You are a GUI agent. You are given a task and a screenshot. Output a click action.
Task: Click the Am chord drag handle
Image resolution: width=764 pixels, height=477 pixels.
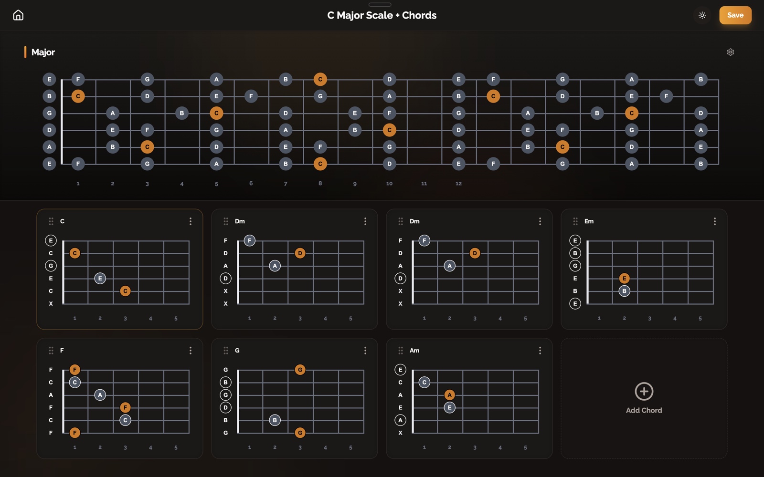pos(401,351)
